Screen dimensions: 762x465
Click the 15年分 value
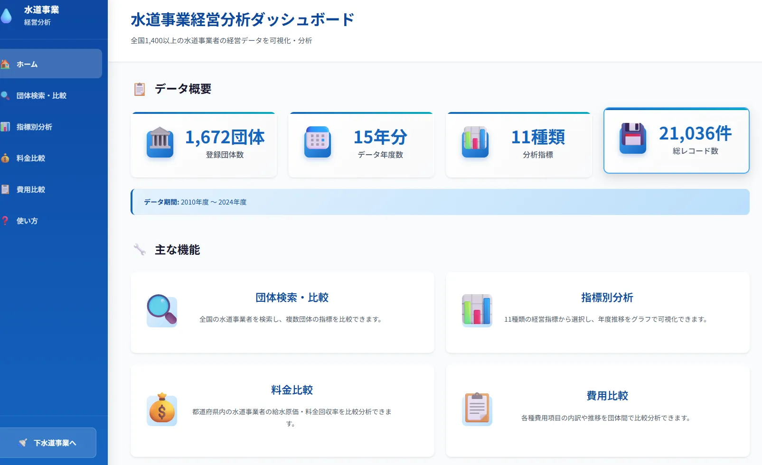pyautogui.click(x=380, y=137)
